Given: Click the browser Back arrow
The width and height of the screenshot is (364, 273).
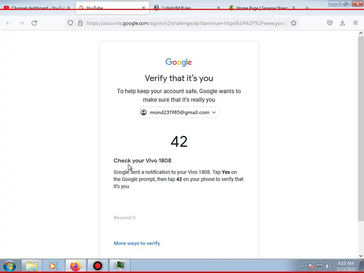Looking at the screenshot, I should tap(9, 23).
